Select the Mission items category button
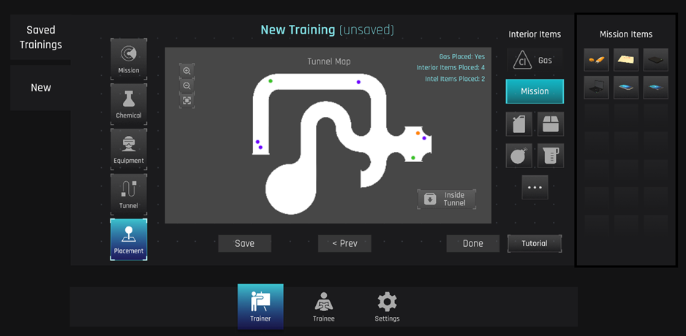Screen dimensions: 686x336 tap(535, 91)
